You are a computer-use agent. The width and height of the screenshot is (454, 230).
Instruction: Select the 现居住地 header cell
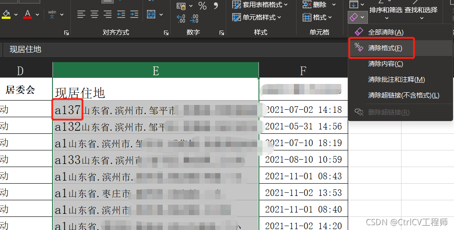tap(156, 89)
